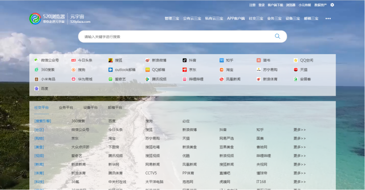Screen dimensions: 365x190
Task: Open the 小元传媒 link
Action: (305, 5)
